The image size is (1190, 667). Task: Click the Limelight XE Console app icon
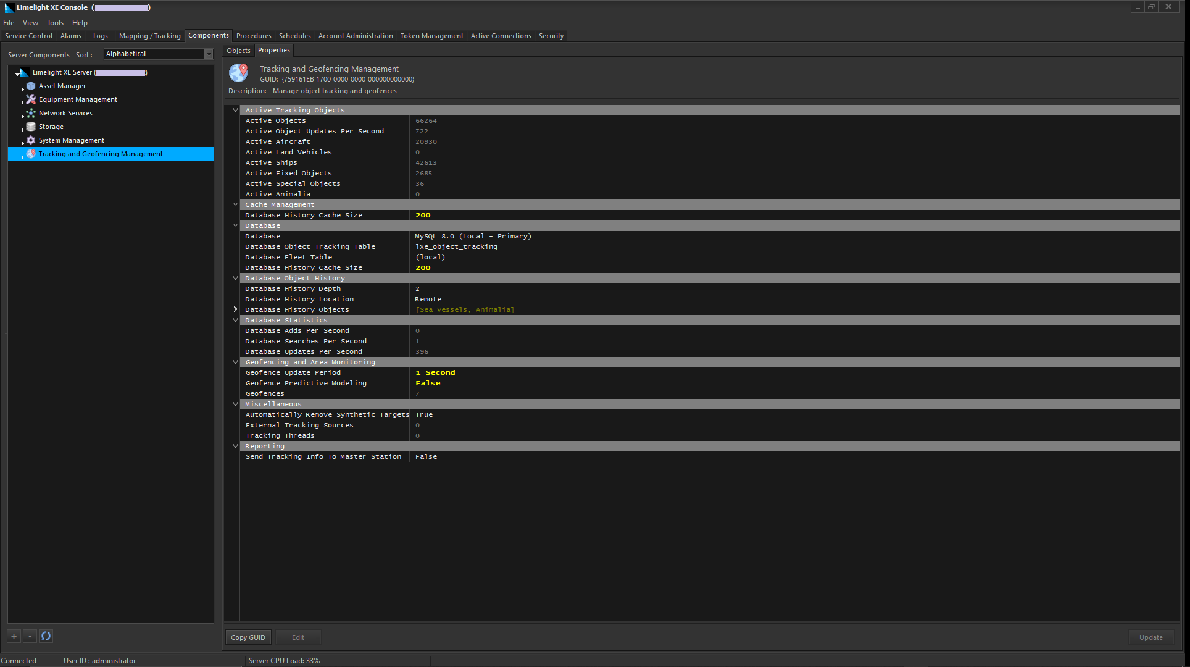click(9, 7)
